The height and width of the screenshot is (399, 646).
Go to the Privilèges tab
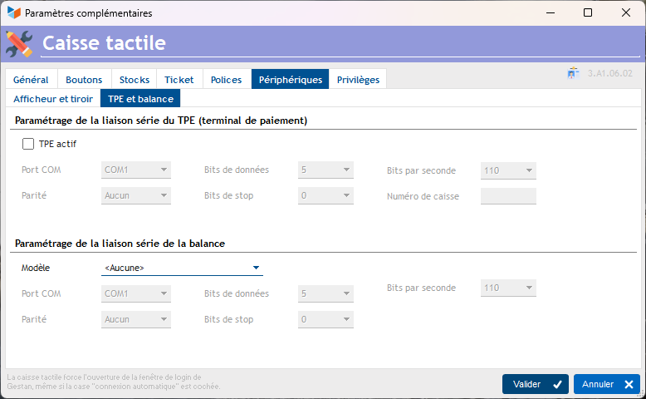pyautogui.click(x=358, y=80)
